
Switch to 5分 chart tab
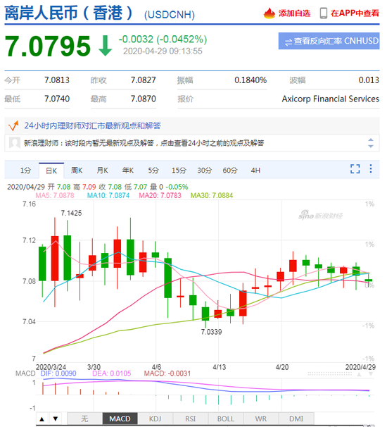pyautogui.click(x=153, y=171)
